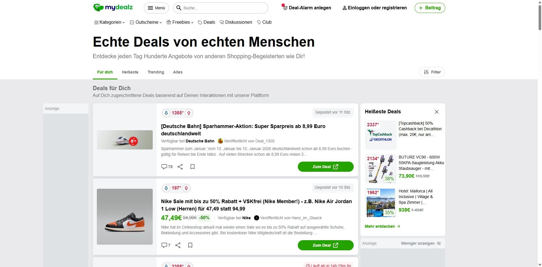Vote cold on Deutsche Bahn deal

166,113
